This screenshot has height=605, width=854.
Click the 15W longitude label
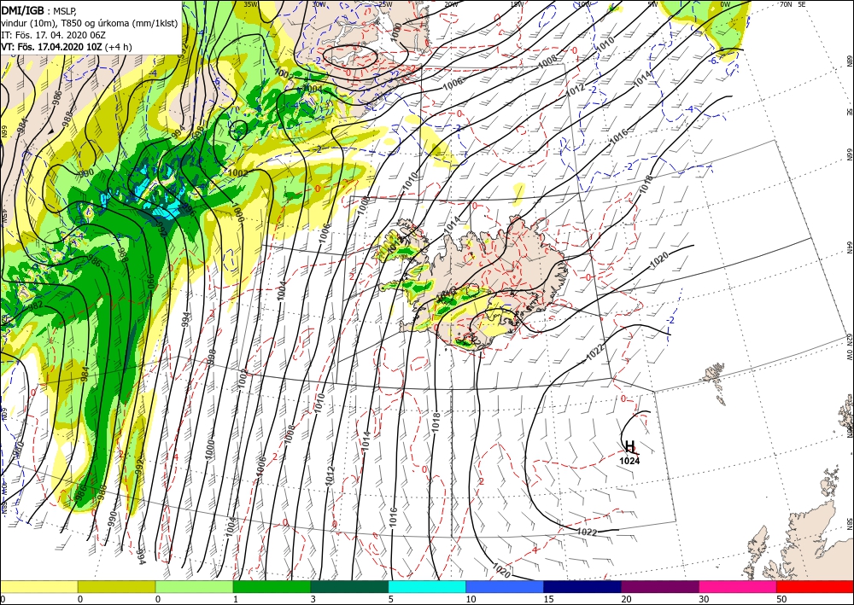pos(517,4)
